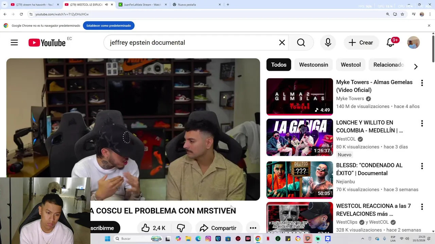This screenshot has width=435, height=244.
Task: Click the taskbar Buscar search box
Action: [139, 239]
